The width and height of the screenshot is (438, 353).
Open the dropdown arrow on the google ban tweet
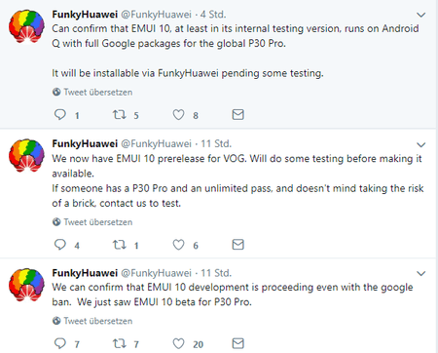pyautogui.click(x=420, y=273)
